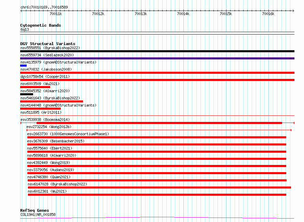Click the thick red esv3539938 bar
Viewport: 304px width, 222px height.
(x=159, y=123)
